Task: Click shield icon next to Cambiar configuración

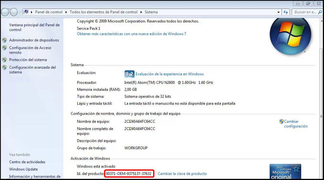Action: 281,121
